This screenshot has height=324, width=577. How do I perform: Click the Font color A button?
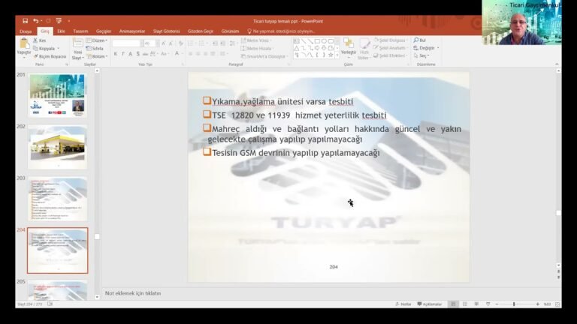point(177,54)
